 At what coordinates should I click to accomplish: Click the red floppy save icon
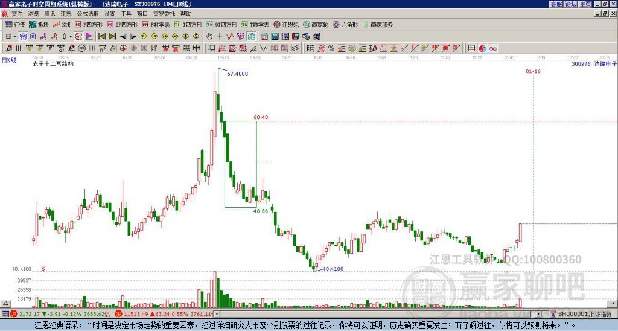(x=296, y=36)
